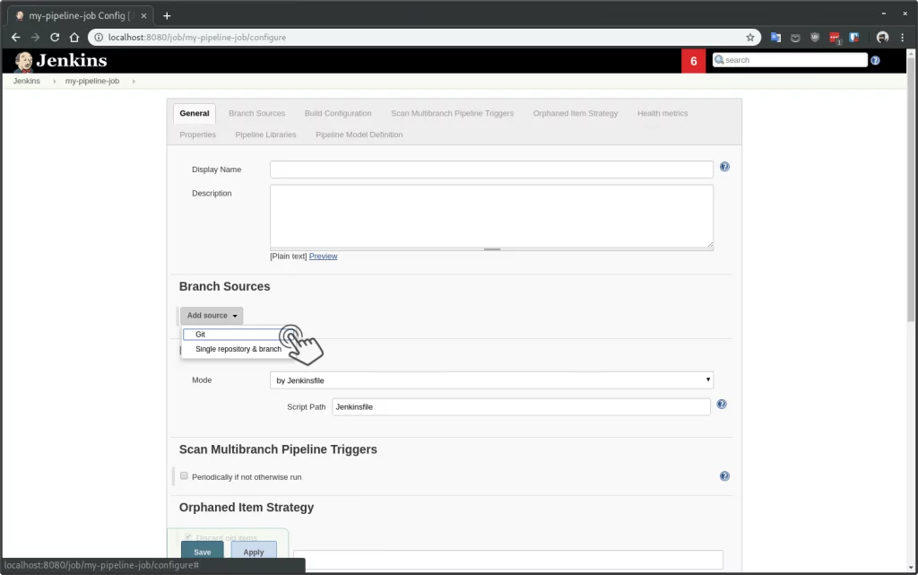Click inside the Description text area
This screenshot has width=918, height=575.
[x=491, y=216]
